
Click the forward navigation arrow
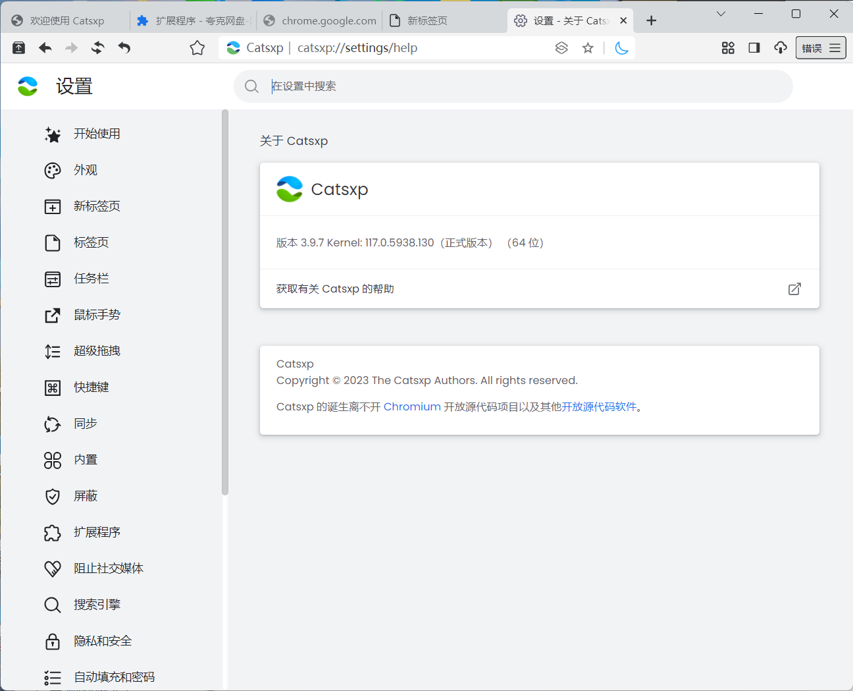[72, 47]
